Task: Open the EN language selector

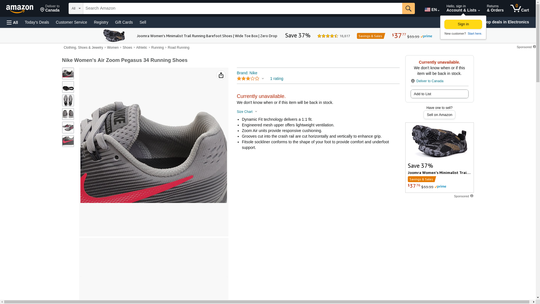Action: [432, 10]
